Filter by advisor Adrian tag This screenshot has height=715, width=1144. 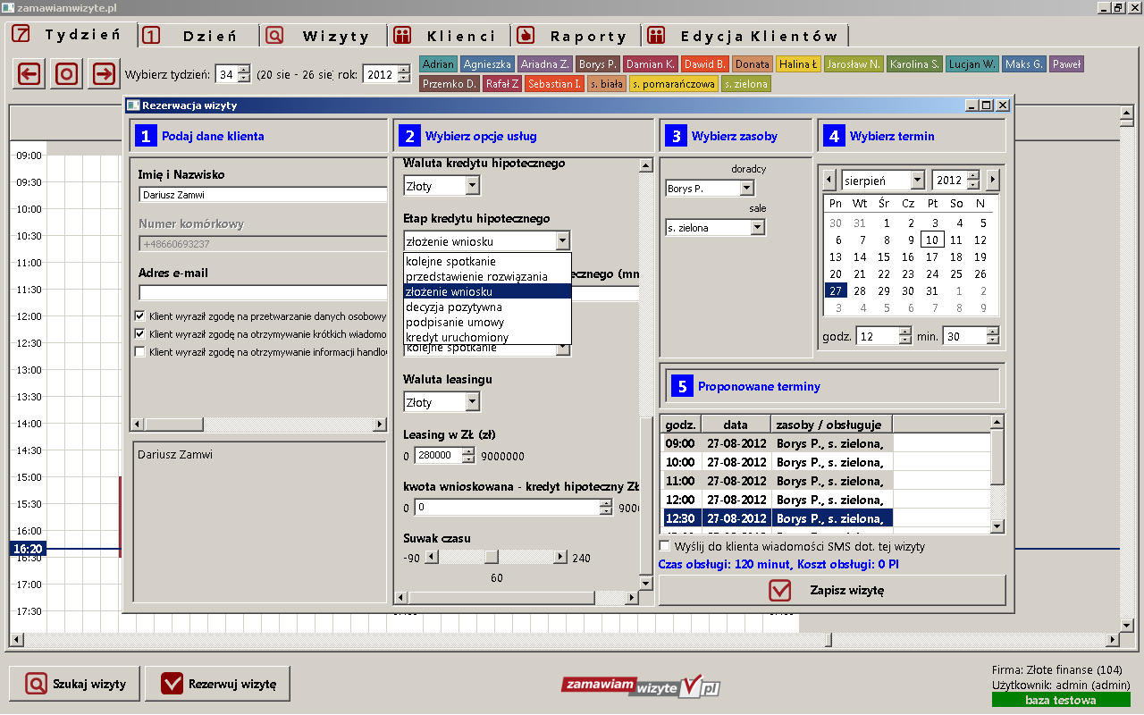click(x=438, y=64)
